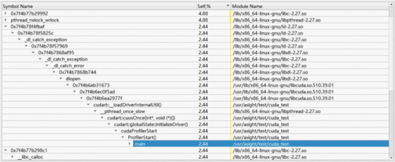The height and width of the screenshot is (162, 395).
Task: Select the cudart::__loadDriverInternalUtil() row
Action: (x=197, y=105)
